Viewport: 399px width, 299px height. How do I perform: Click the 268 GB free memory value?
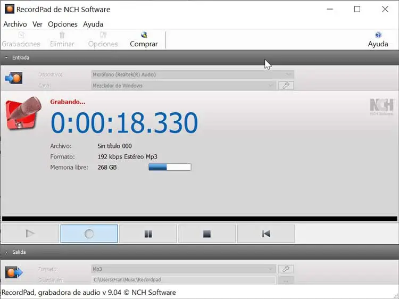107,168
